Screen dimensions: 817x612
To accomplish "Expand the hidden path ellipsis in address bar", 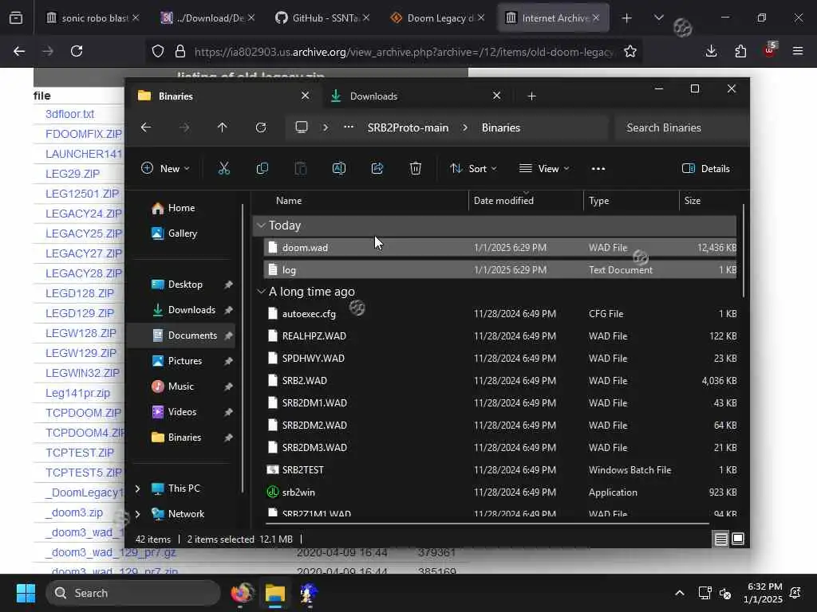I will click(x=349, y=127).
